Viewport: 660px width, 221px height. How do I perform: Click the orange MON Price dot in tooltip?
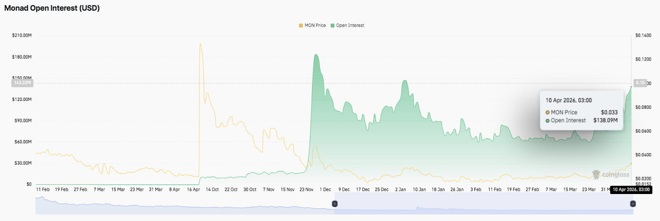pos(547,113)
